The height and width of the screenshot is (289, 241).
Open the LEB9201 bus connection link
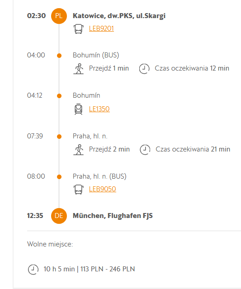pos(101,28)
